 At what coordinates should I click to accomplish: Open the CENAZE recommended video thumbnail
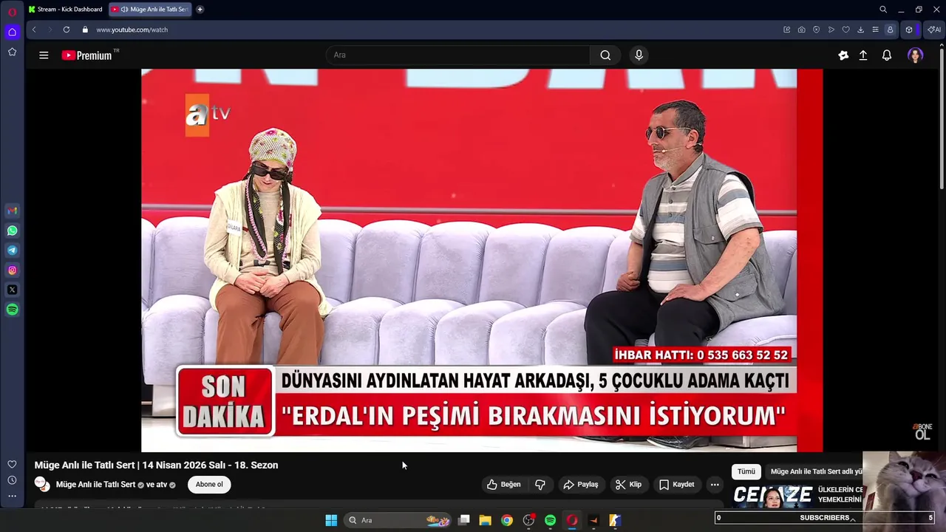click(x=773, y=496)
